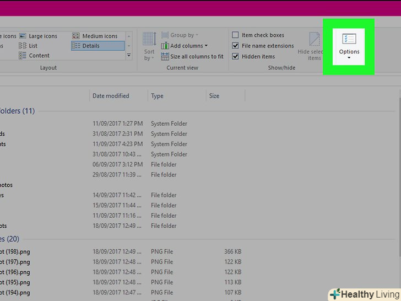Uncheck Hidden items checkbox

click(235, 56)
